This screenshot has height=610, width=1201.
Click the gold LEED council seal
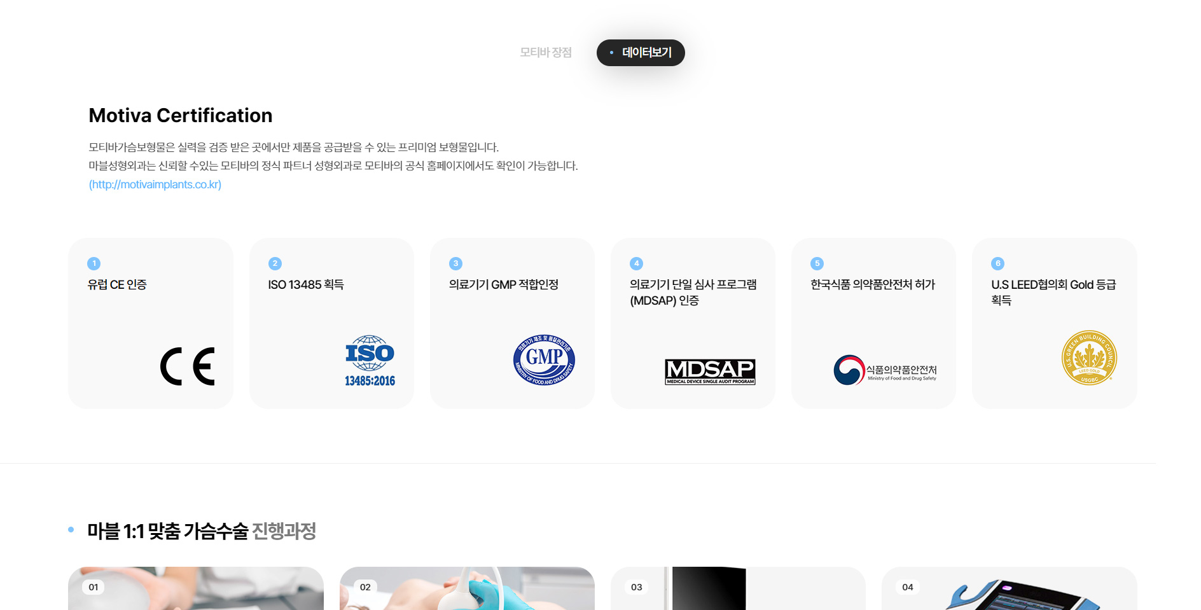[1089, 357]
